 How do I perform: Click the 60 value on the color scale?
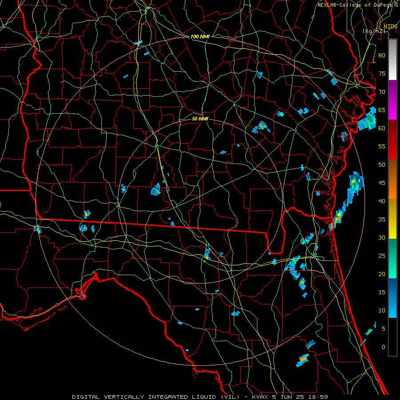pos(382,128)
